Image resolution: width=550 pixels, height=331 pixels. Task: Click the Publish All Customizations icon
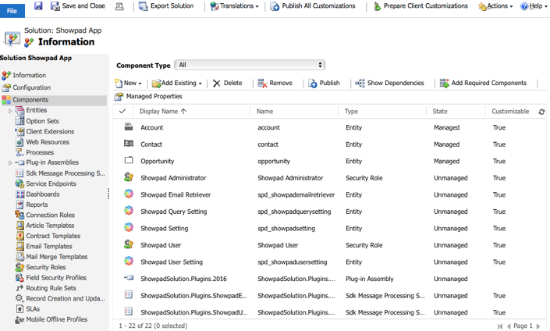[275, 6]
